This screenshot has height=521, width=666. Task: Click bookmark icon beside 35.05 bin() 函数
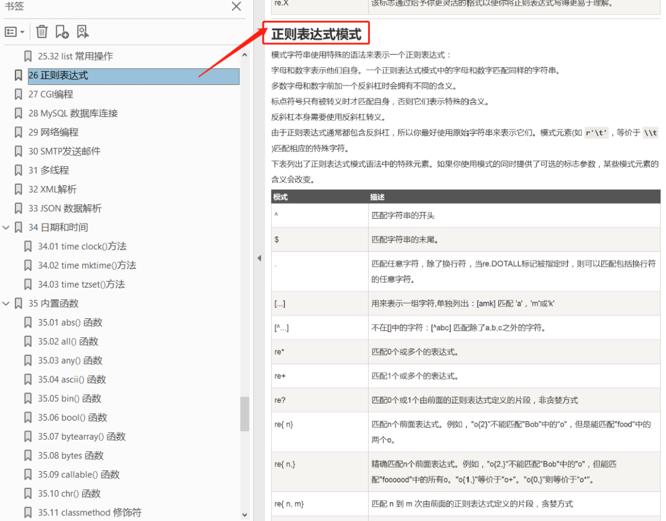point(28,398)
